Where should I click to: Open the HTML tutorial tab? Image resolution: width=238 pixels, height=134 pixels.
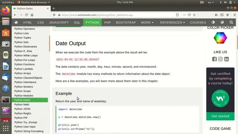pyautogui.click(x=28, y=22)
